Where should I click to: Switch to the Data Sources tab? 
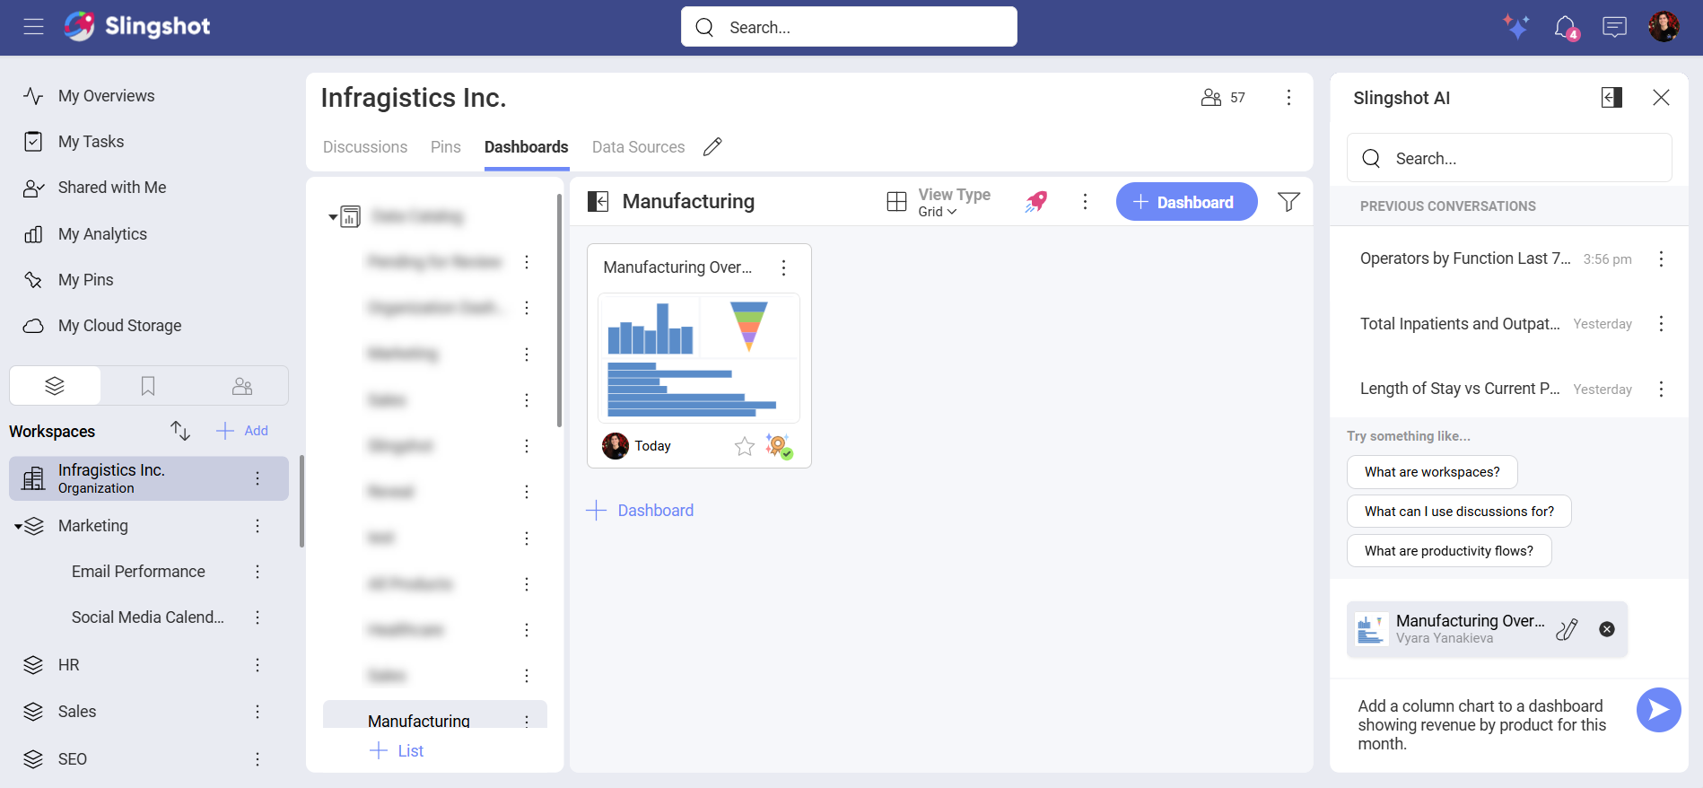(x=638, y=147)
